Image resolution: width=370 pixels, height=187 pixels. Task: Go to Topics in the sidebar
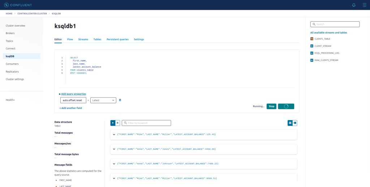click(9, 41)
